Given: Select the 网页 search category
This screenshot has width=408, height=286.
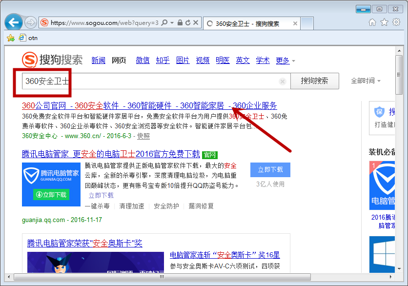Looking at the screenshot, I should pos(119,61).
